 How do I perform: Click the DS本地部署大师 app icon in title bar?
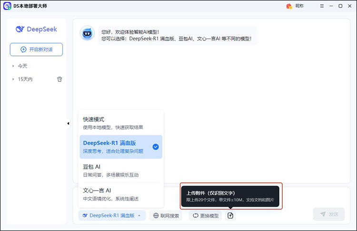coord(7,6)
